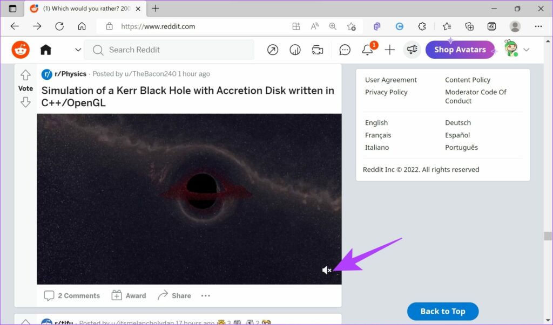Open more options ellipsis on the post
Viewport: 553px width, 325px height.
[x=205, y=295]
